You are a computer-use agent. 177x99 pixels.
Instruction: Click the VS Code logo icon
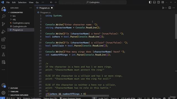pyautogui.click(x=2, y=2)
